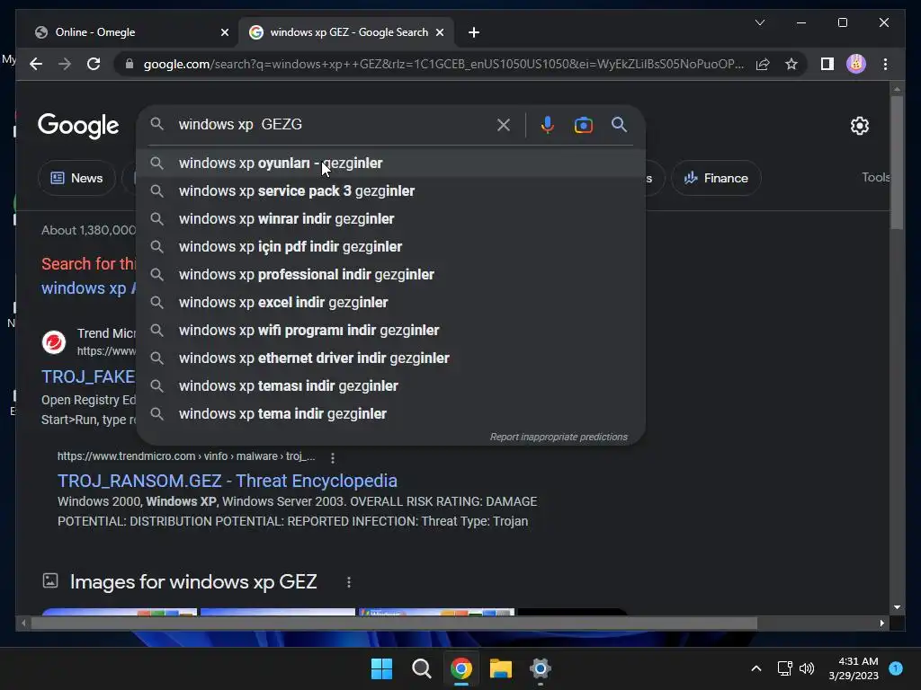Click the Google logo

click(78, 126)
